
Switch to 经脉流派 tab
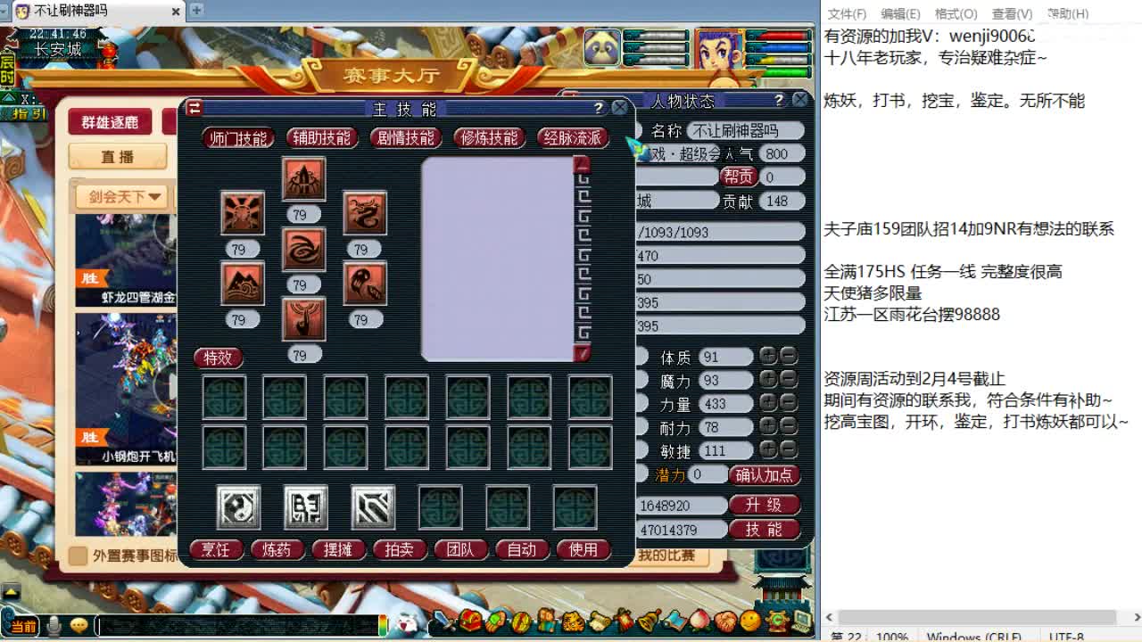(573, 138)
